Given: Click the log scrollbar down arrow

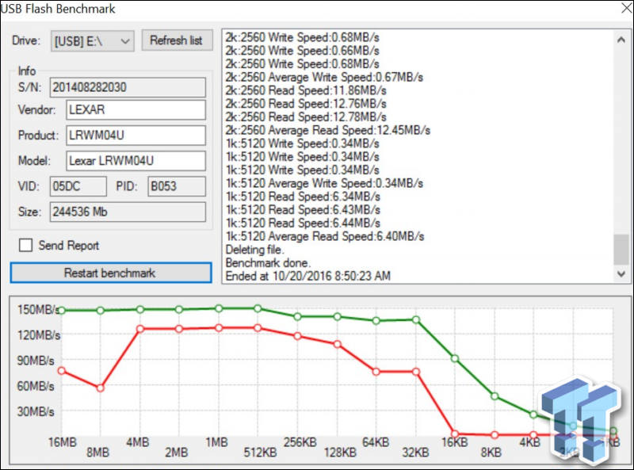Looking at the screenshot, I should coord(621,273).
